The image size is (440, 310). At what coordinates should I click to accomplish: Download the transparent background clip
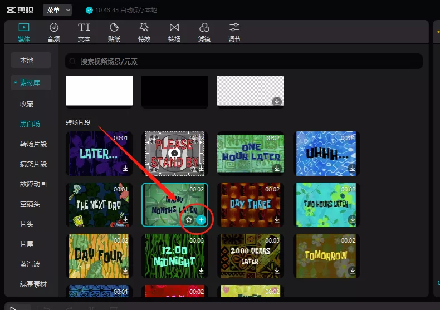(277, 101)
